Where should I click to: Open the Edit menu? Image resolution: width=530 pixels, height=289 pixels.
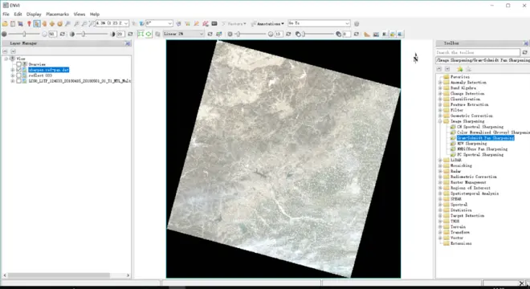[18, 14]
